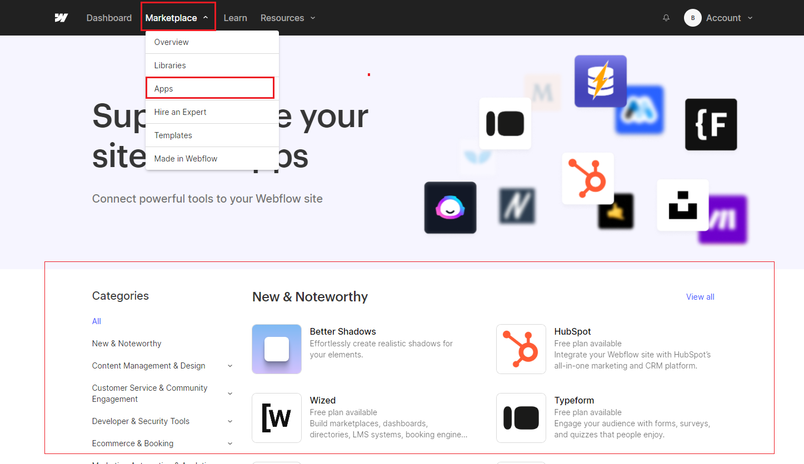Click the Marketplace nav label
This screenshot has height=464, width=804.
171,18
